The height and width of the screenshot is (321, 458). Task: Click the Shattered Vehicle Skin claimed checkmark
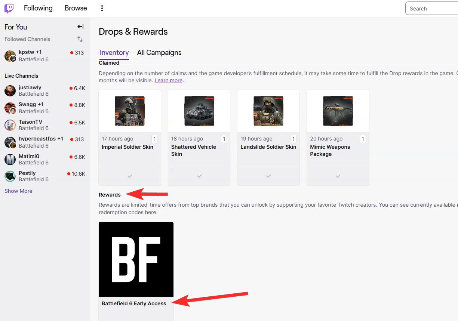point(199,176)
